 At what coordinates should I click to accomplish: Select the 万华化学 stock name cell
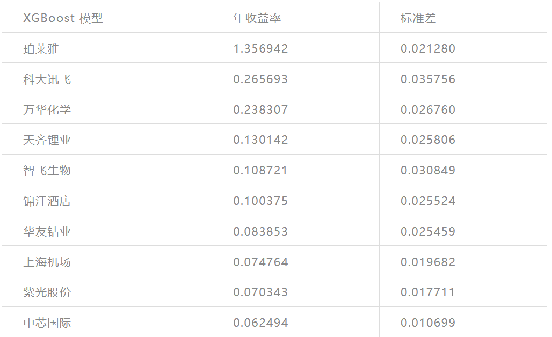pos(47,110)
